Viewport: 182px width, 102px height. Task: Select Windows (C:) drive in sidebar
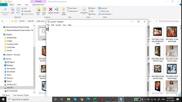[12, 84]
